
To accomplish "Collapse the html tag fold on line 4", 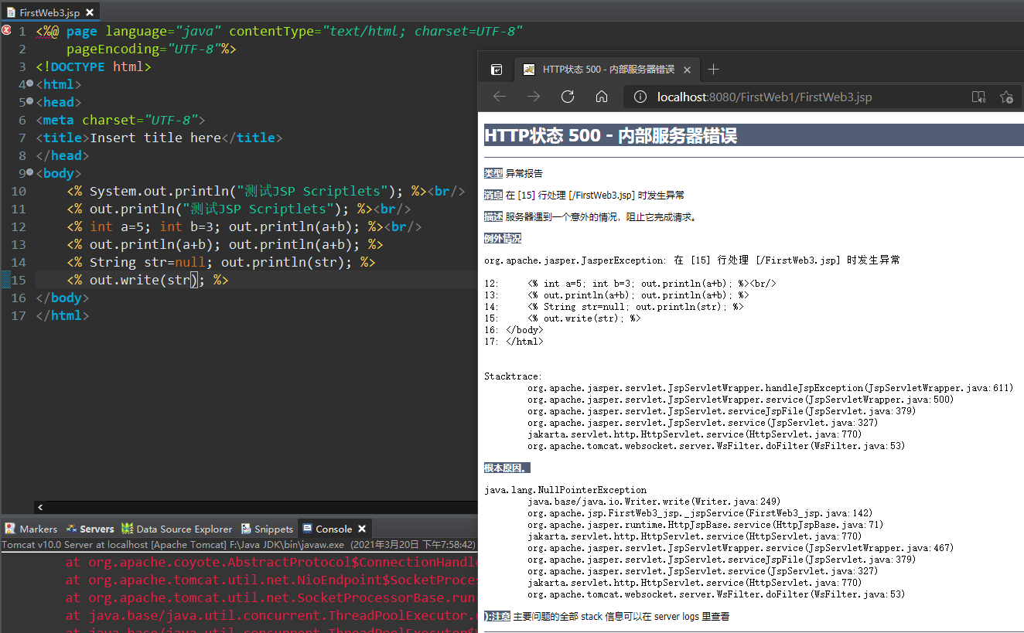I will tap(29, 83).
